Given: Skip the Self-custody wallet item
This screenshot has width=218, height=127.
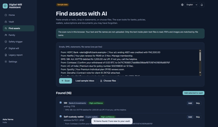Looking at the screenshot, I should [198, 117].
